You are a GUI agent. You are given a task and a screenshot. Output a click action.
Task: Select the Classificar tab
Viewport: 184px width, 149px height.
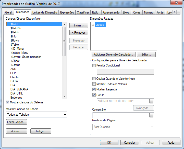(x=83, y=12)
